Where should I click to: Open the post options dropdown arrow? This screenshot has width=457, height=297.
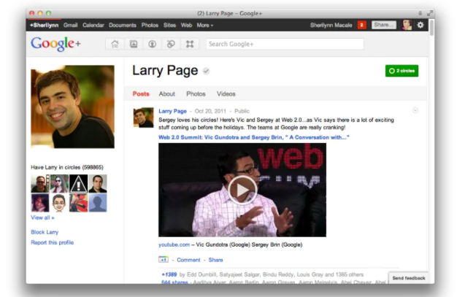click(415, 110)
